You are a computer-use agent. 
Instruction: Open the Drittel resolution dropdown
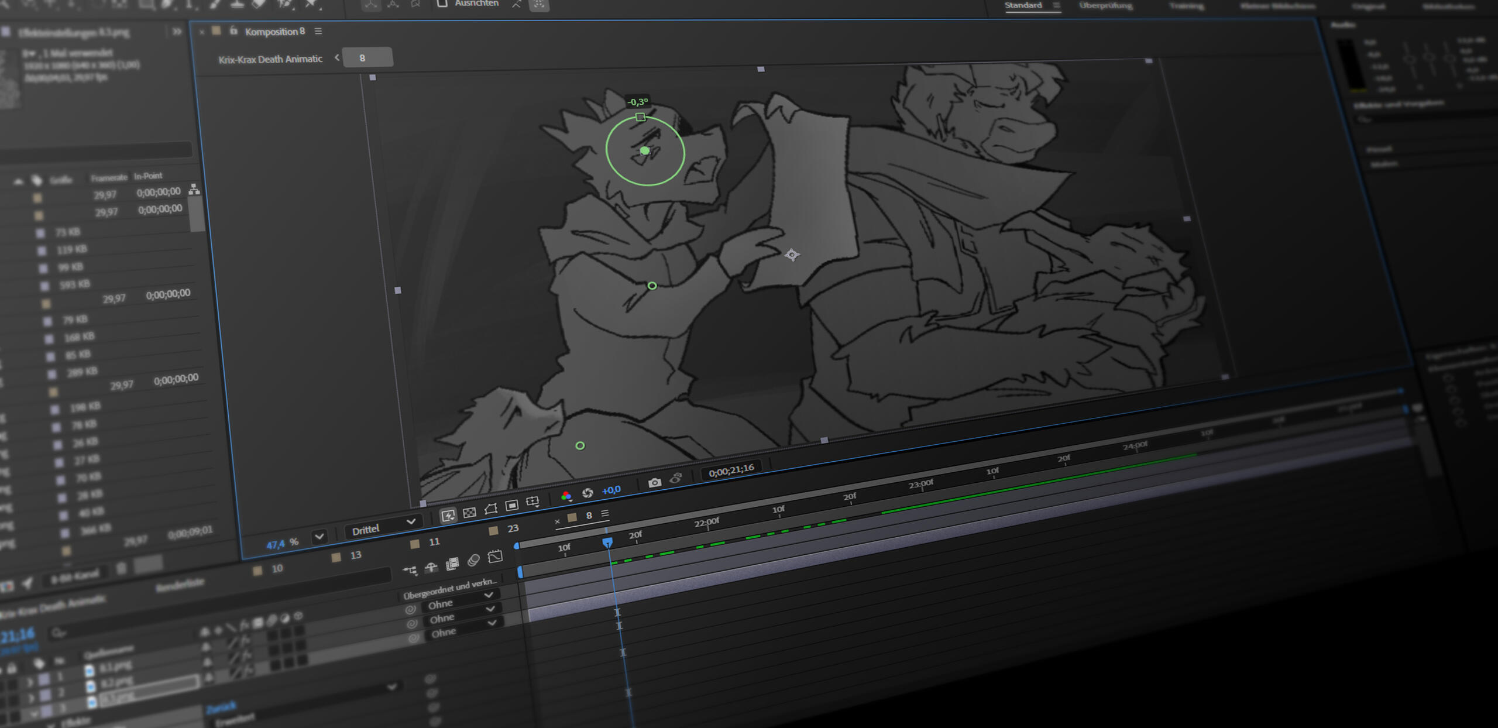tap(383, 527)
